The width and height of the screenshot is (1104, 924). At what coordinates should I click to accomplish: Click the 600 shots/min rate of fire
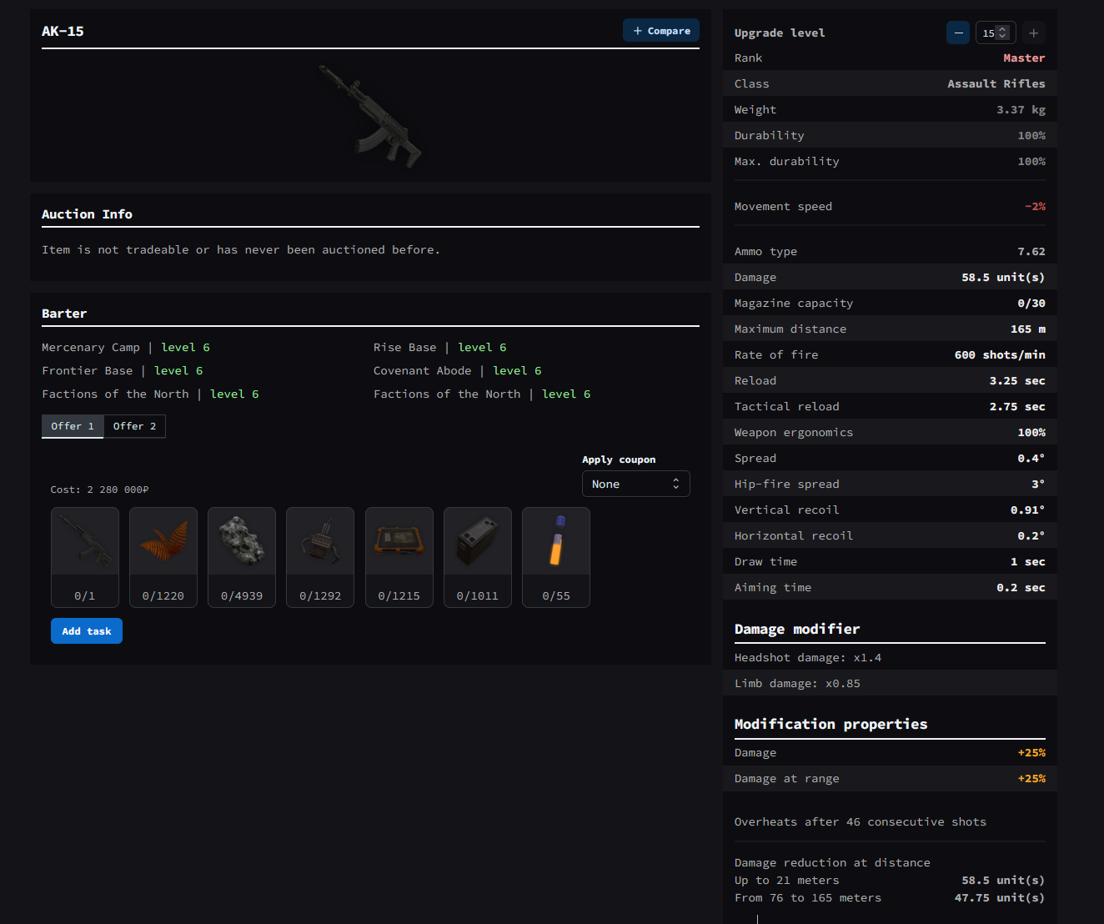coord(1000,355)
